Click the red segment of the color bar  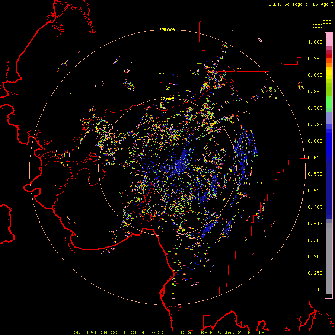[x=329, y=56]
